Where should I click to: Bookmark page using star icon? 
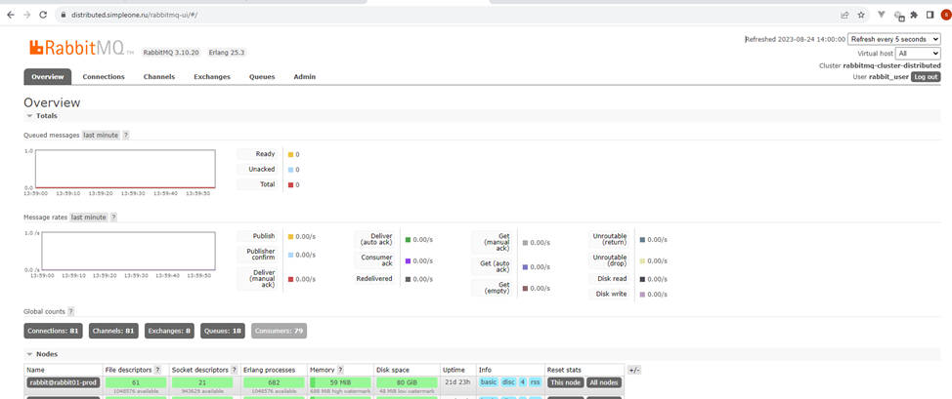861,15
